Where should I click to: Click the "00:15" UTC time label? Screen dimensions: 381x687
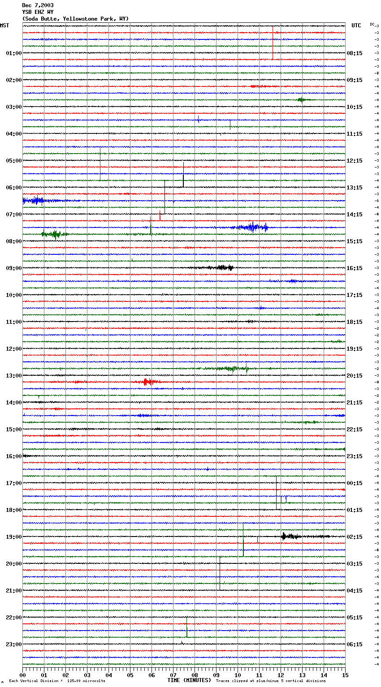click(355, 483)
